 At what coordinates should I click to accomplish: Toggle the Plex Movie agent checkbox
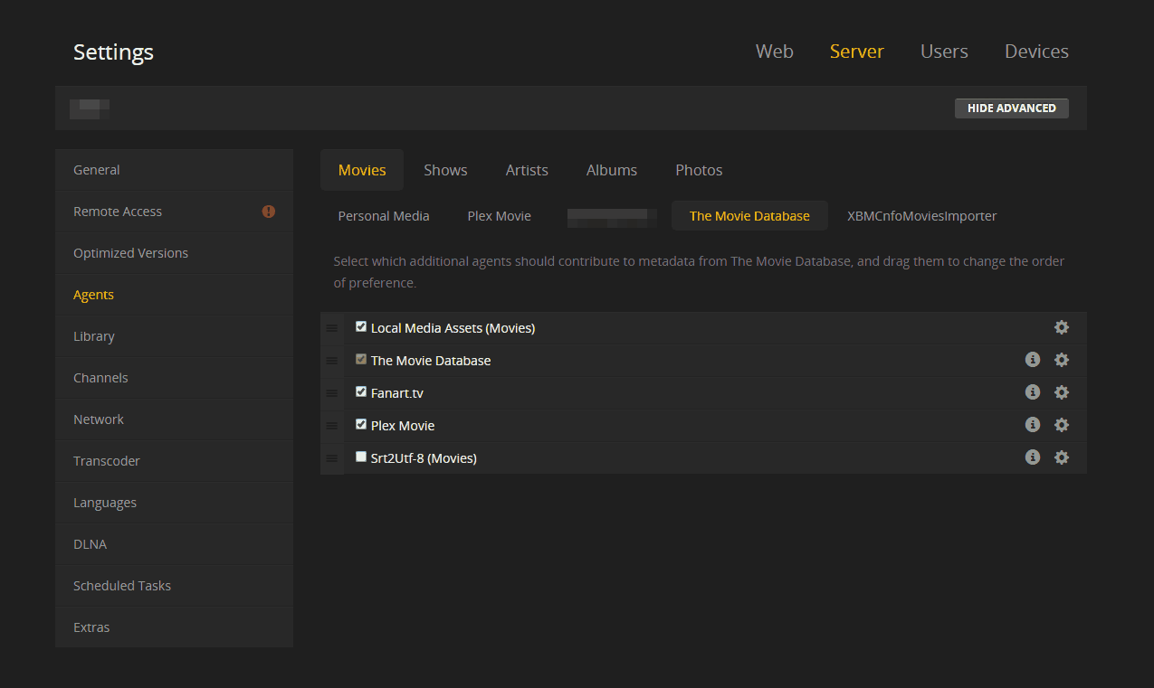tap(361, 425)
